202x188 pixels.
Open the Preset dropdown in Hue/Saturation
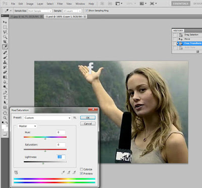click(x=47, y=118)
